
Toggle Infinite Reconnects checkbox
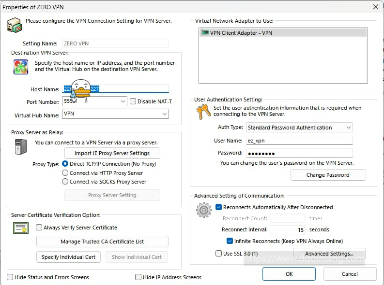(230, 241)
